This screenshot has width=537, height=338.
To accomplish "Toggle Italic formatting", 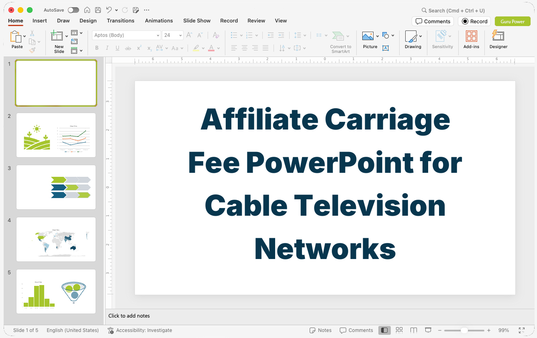I will coord(107,48).
